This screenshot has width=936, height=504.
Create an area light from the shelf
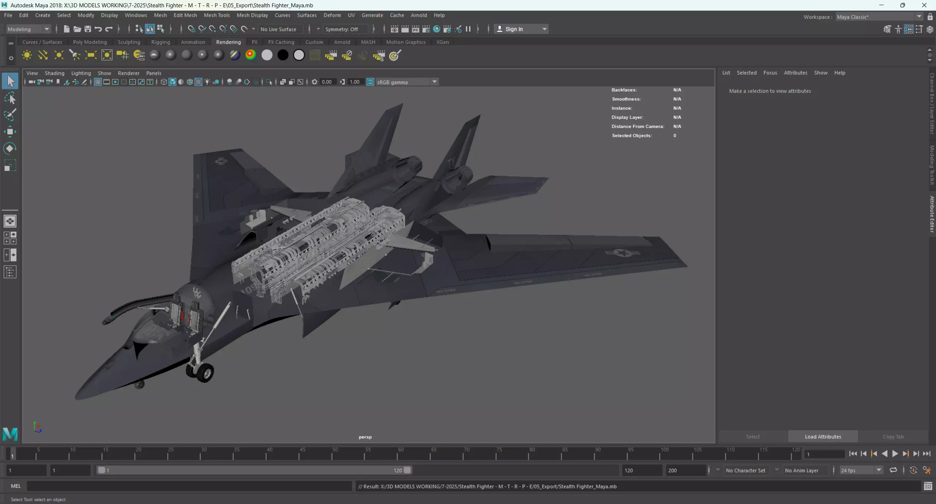(91, 55)
